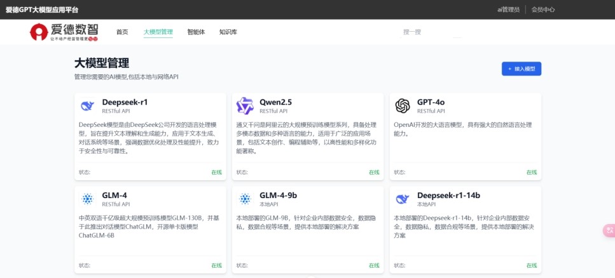Image resolution: width=615 pixels, height=278 pixels.
Task: Click the Qwen2.5 通义千问 description
Action: pyautogui.click(x=308, y=138)
